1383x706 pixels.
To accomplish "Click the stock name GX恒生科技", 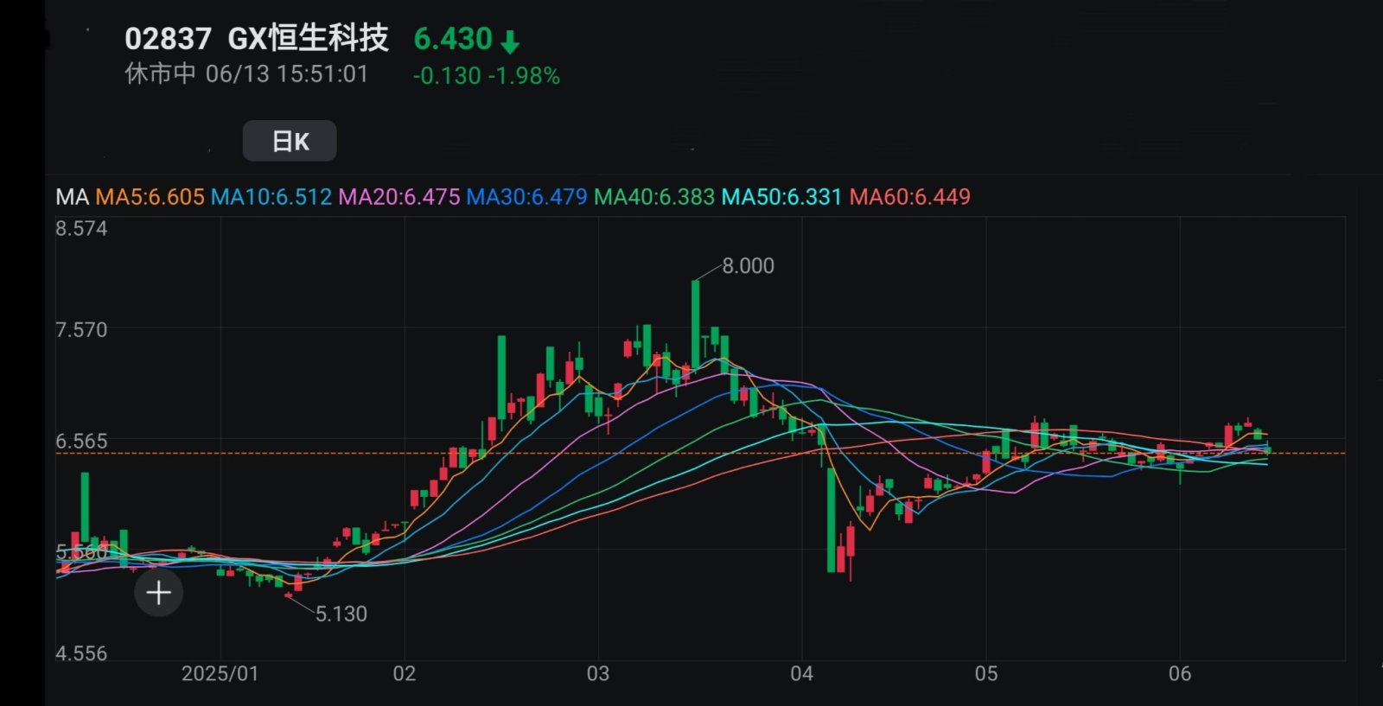I will click(x=308, y=39).
